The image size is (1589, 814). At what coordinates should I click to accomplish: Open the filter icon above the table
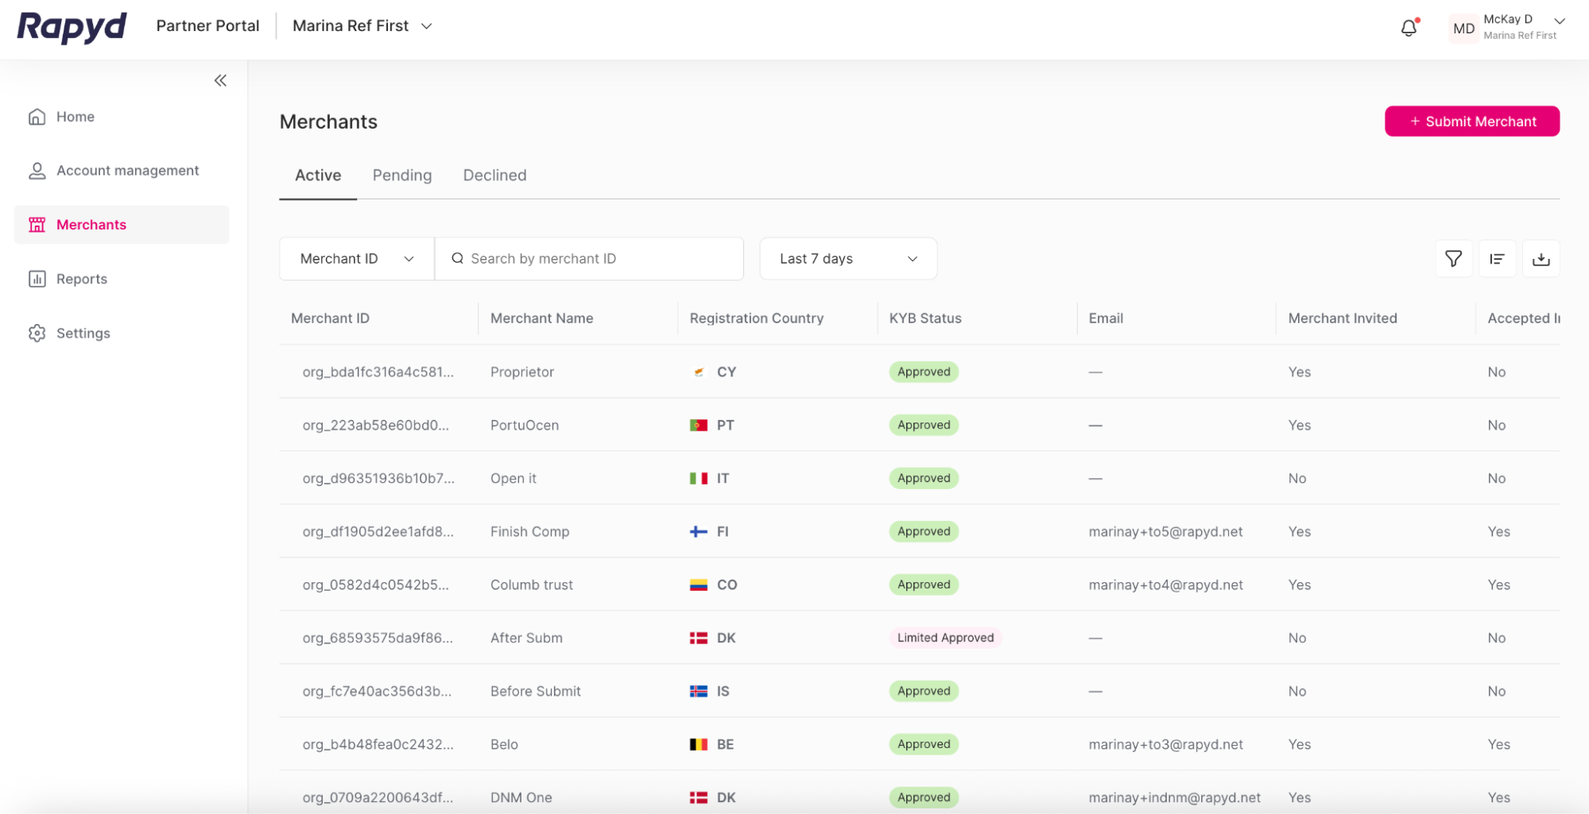(x=1453, y=258)
